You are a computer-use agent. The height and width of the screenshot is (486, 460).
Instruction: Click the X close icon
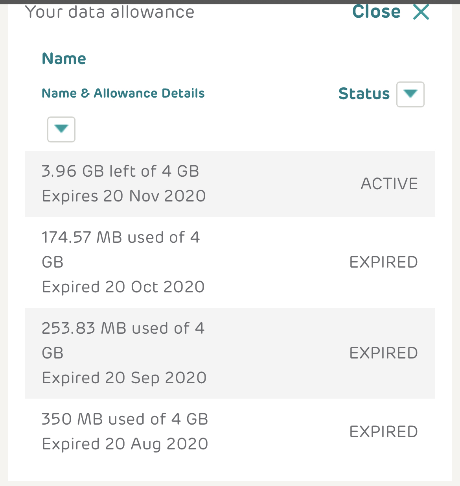point(421,12)
